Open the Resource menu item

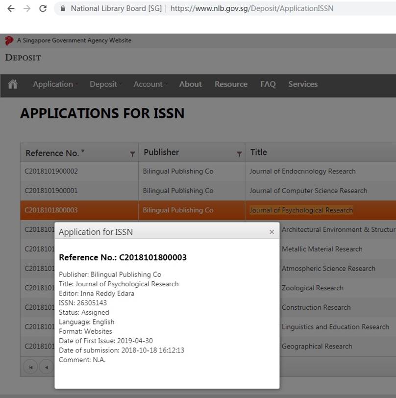pyautogui.click(x=231, y=84)
